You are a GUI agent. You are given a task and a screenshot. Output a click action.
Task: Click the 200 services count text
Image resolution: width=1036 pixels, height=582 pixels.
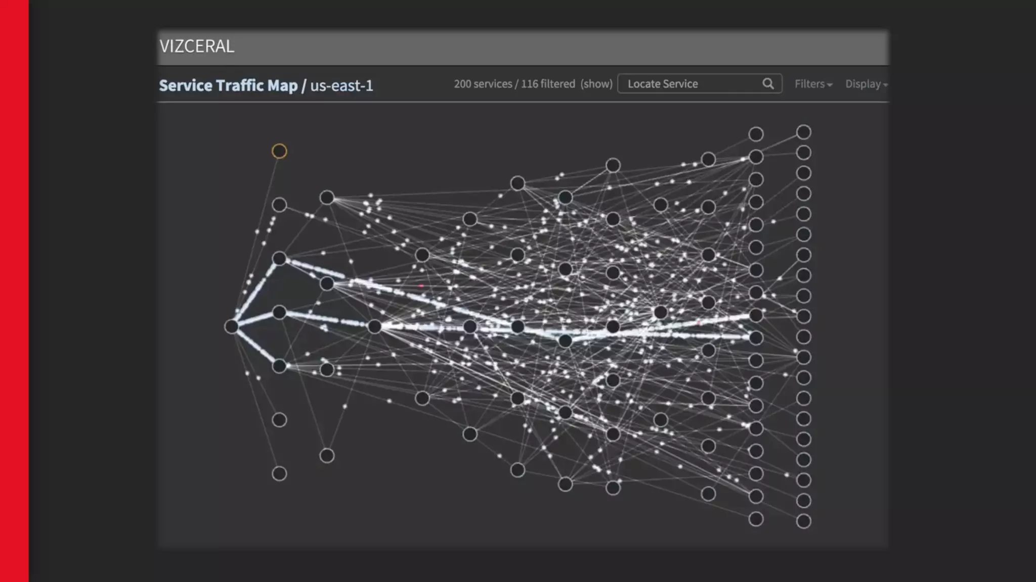click(483, 84)
